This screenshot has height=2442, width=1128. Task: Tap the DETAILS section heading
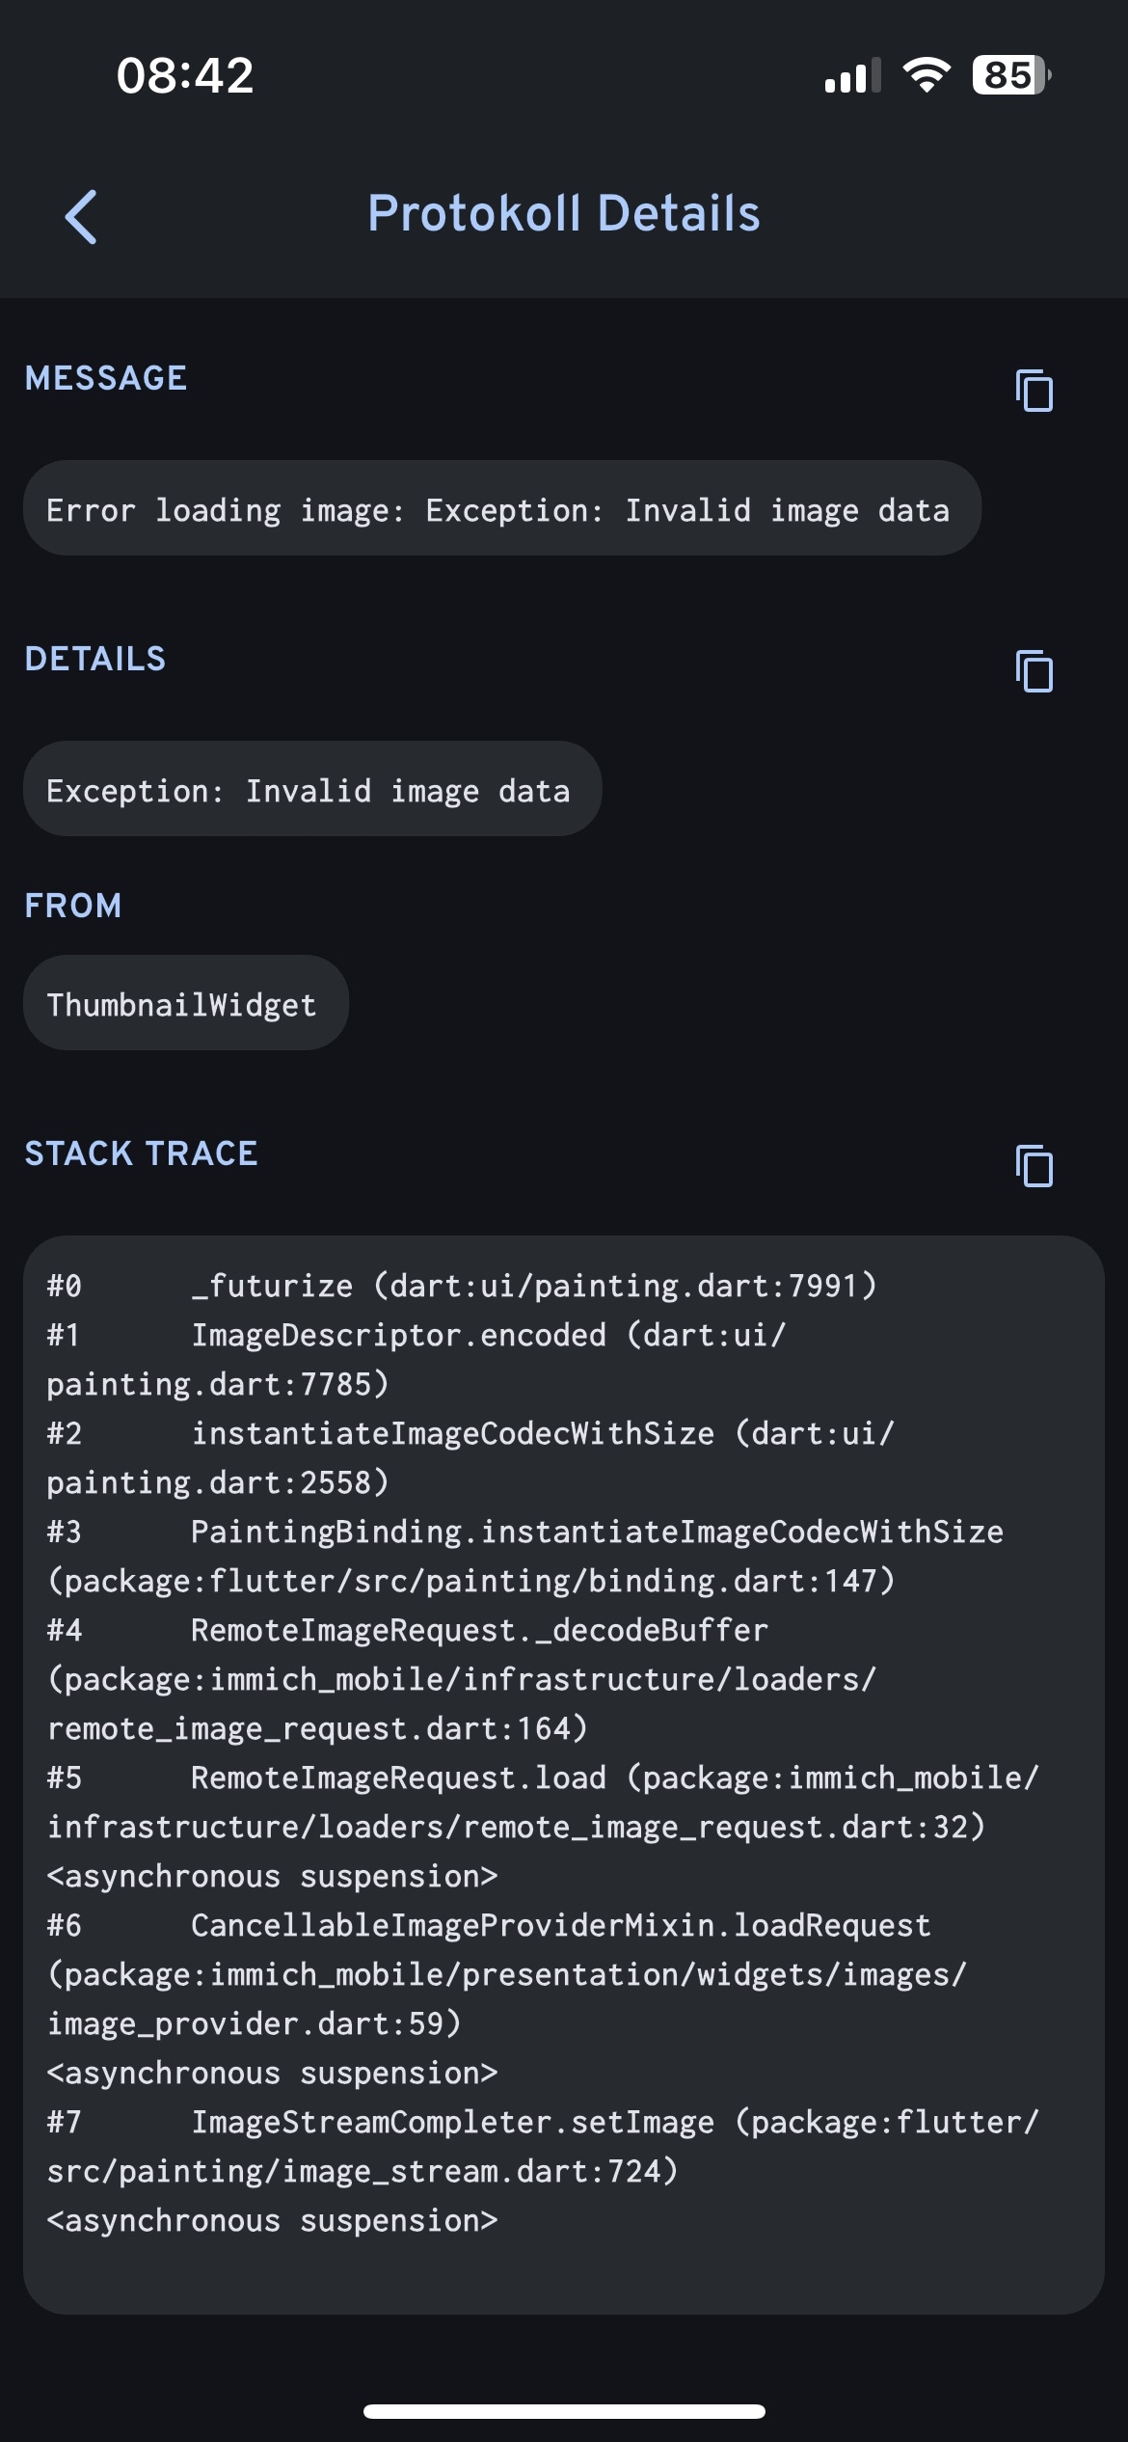click(95, 659)
